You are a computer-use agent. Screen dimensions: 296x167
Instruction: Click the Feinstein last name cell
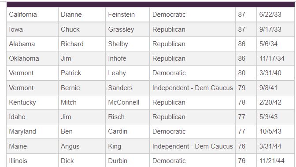pos(128,15)
